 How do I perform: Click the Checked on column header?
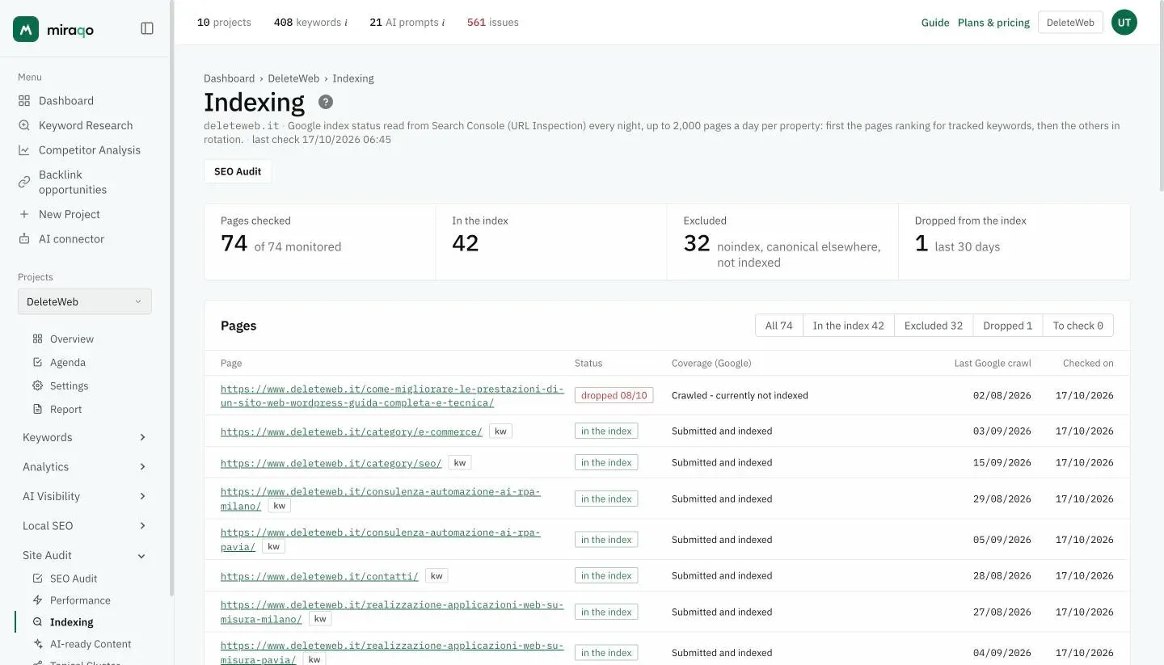[1088, 363]
